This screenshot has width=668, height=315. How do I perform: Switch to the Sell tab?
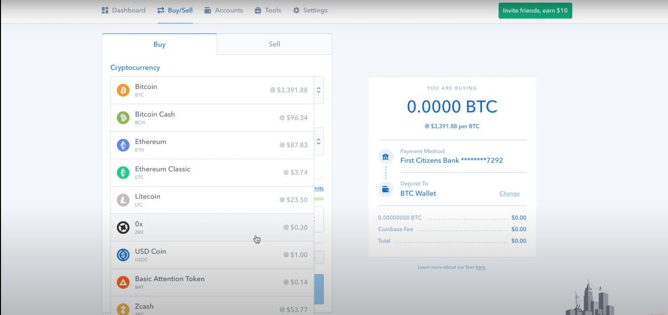click(275, 44)
